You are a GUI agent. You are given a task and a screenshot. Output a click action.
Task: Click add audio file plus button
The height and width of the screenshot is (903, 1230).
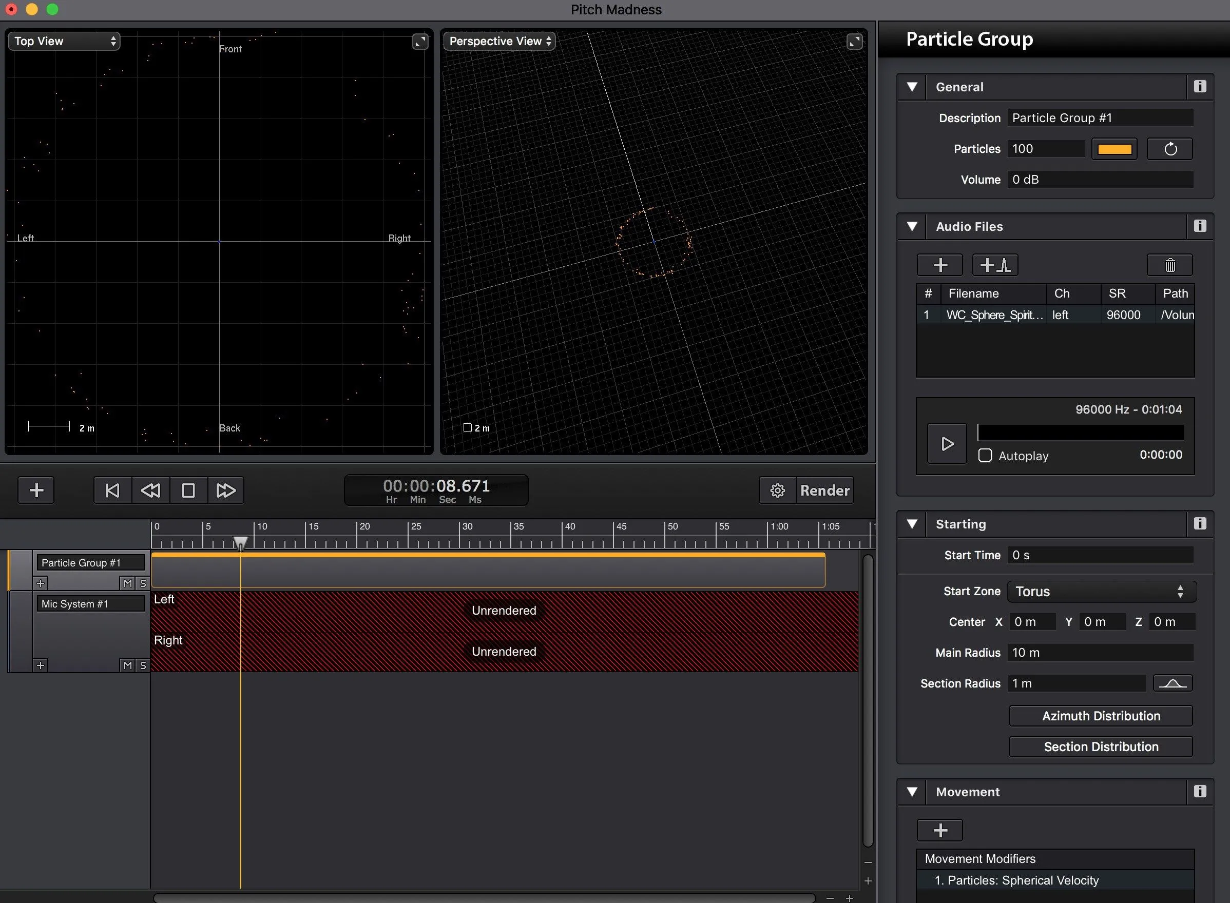click(939, 265)
